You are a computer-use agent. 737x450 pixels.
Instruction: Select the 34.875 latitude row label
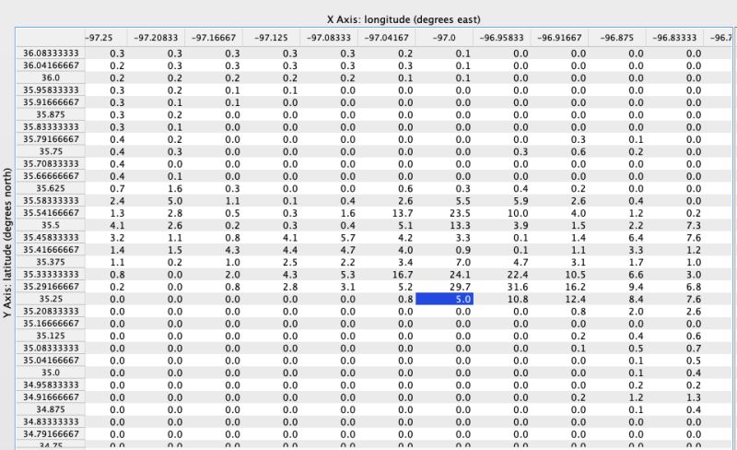(x=51, y=409)
